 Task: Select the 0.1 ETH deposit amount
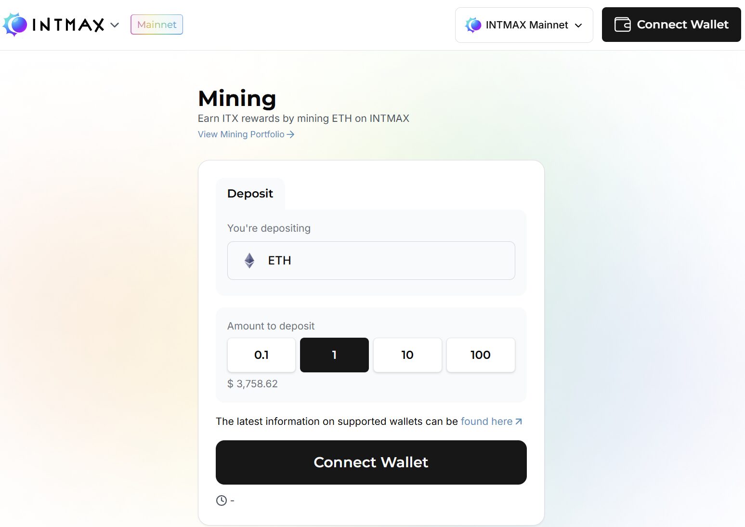tap(261, 355)
